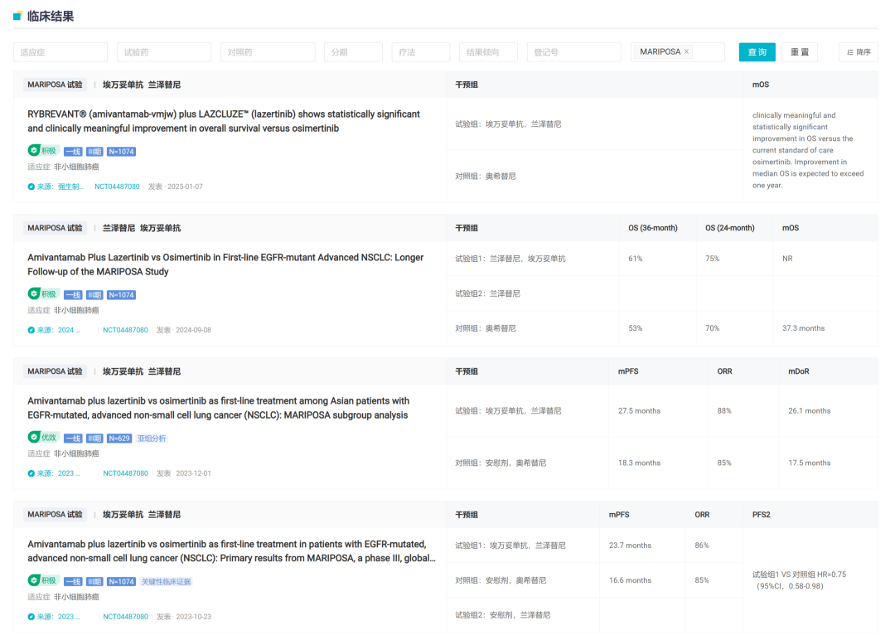Click the 'NR' mOS value

pyautogui.click(x=787, y=259)
